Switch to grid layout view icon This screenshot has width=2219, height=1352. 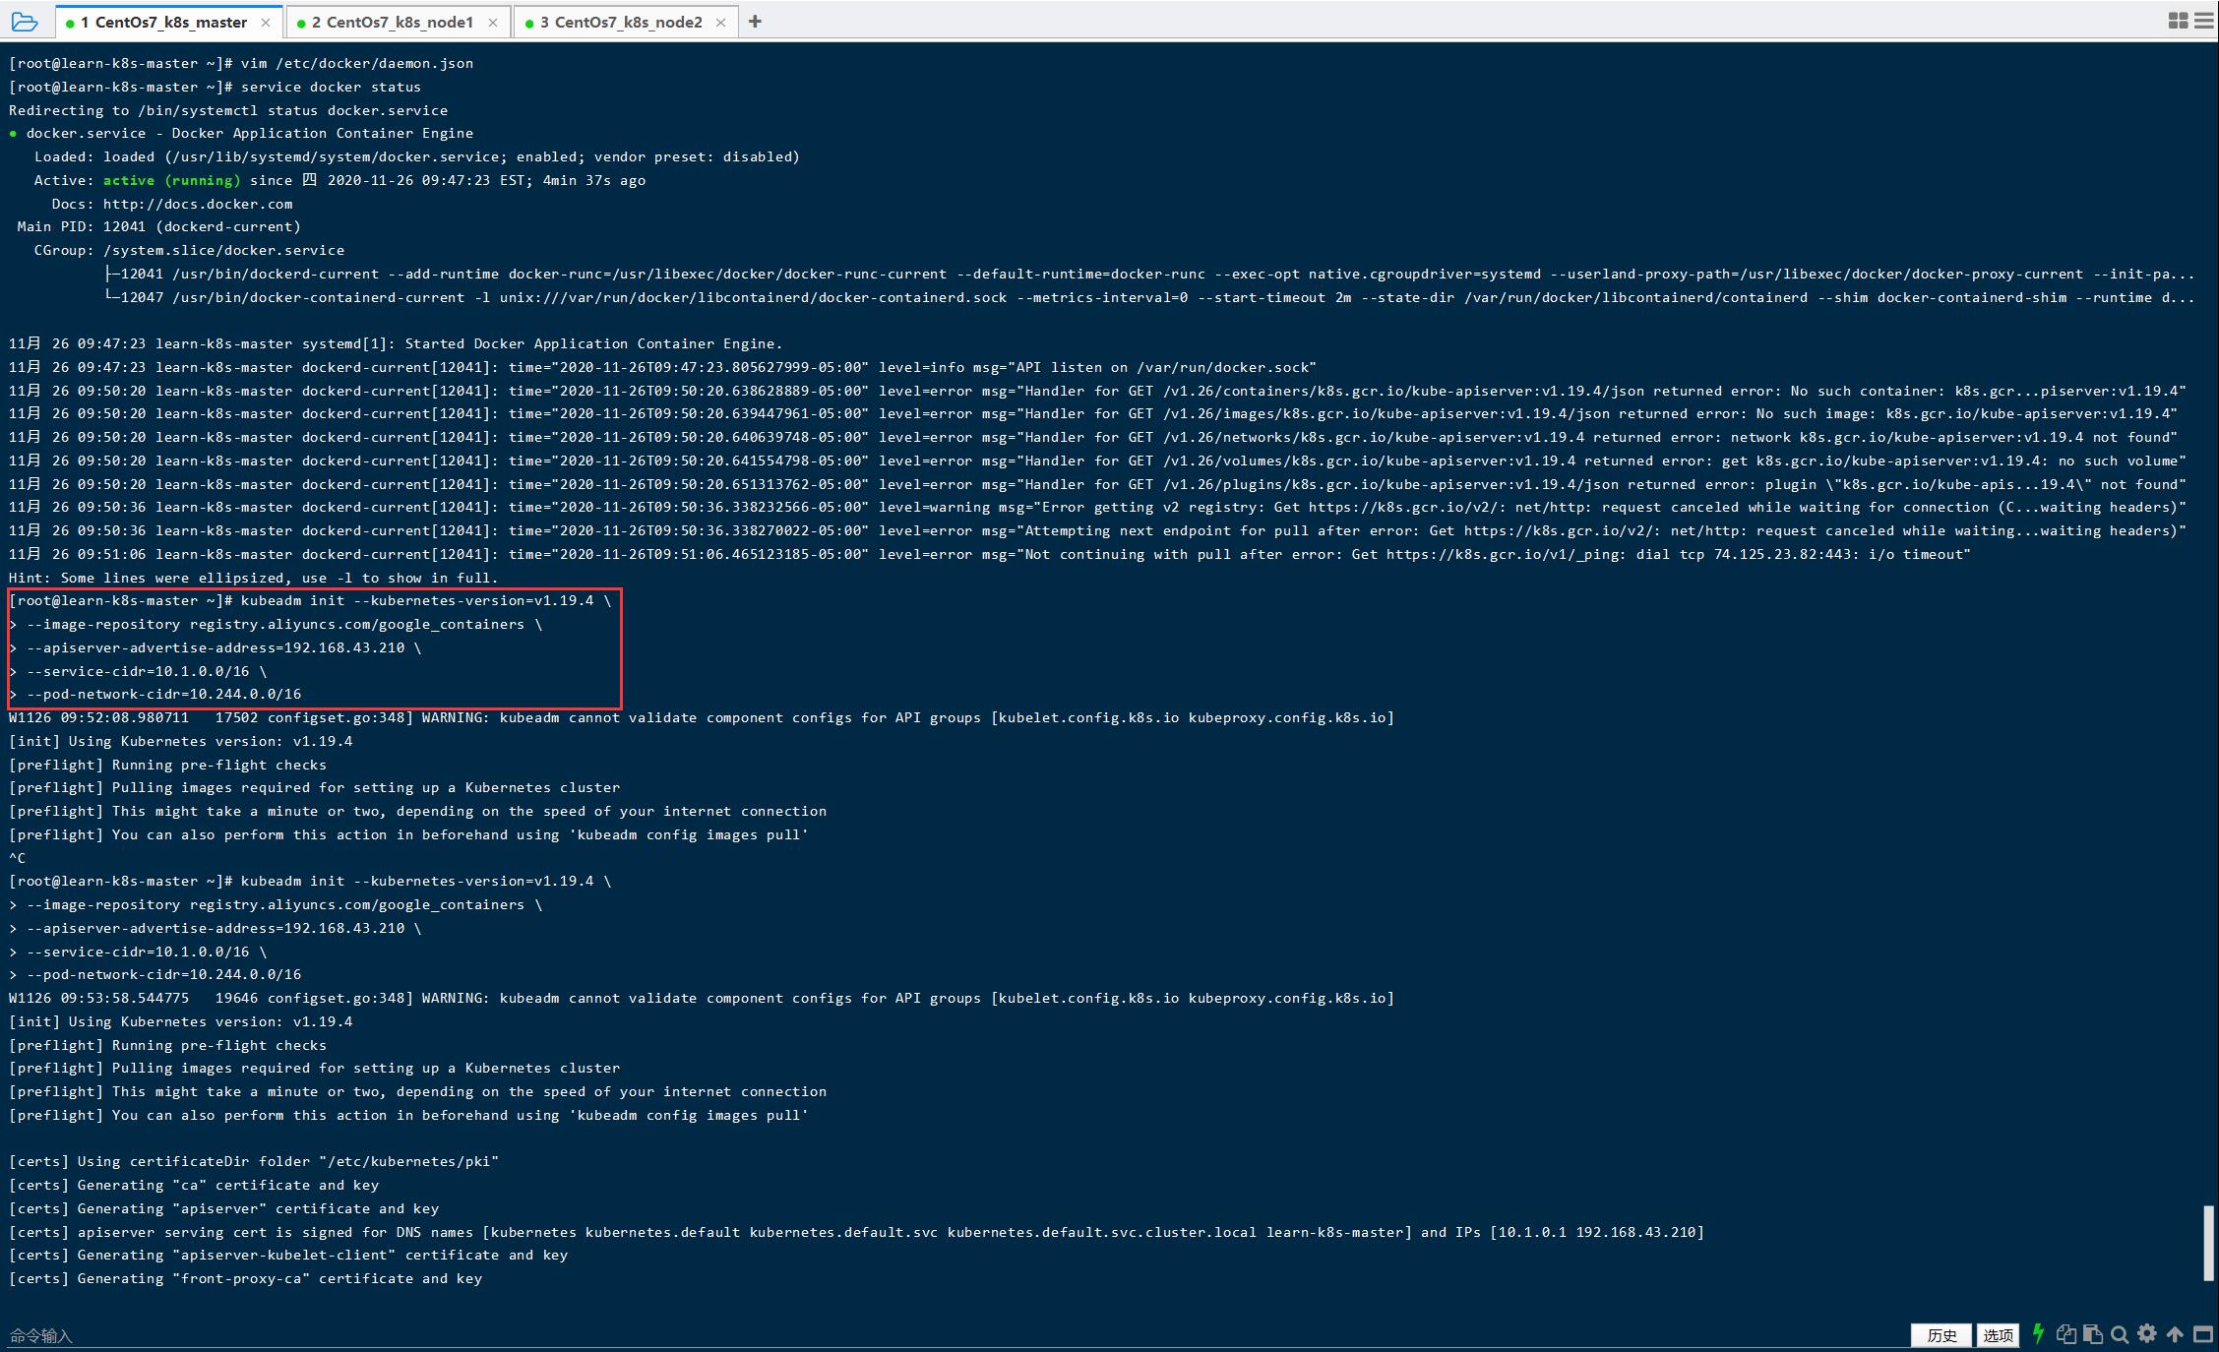2178,21
